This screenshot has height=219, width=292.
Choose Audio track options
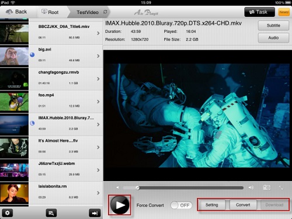coord(273,38)
